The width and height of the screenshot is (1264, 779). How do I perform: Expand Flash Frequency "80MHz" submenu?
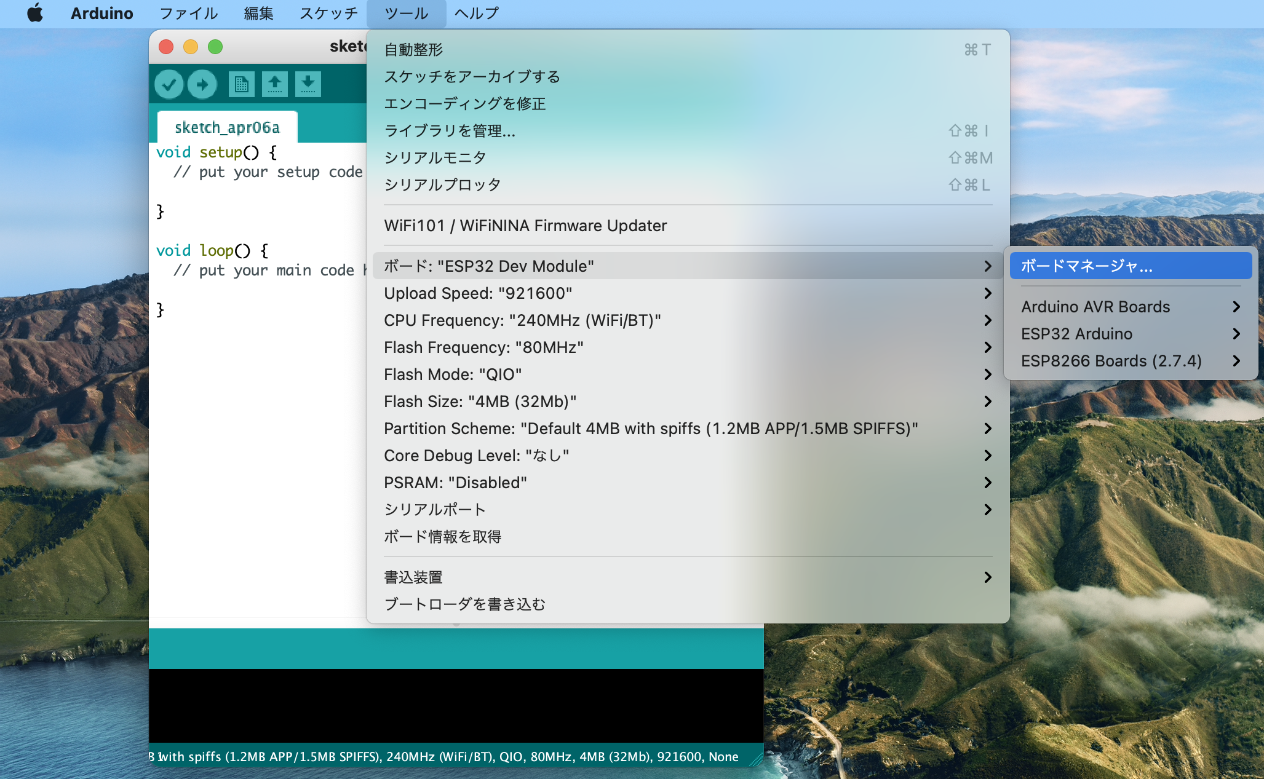coord(688,347)
